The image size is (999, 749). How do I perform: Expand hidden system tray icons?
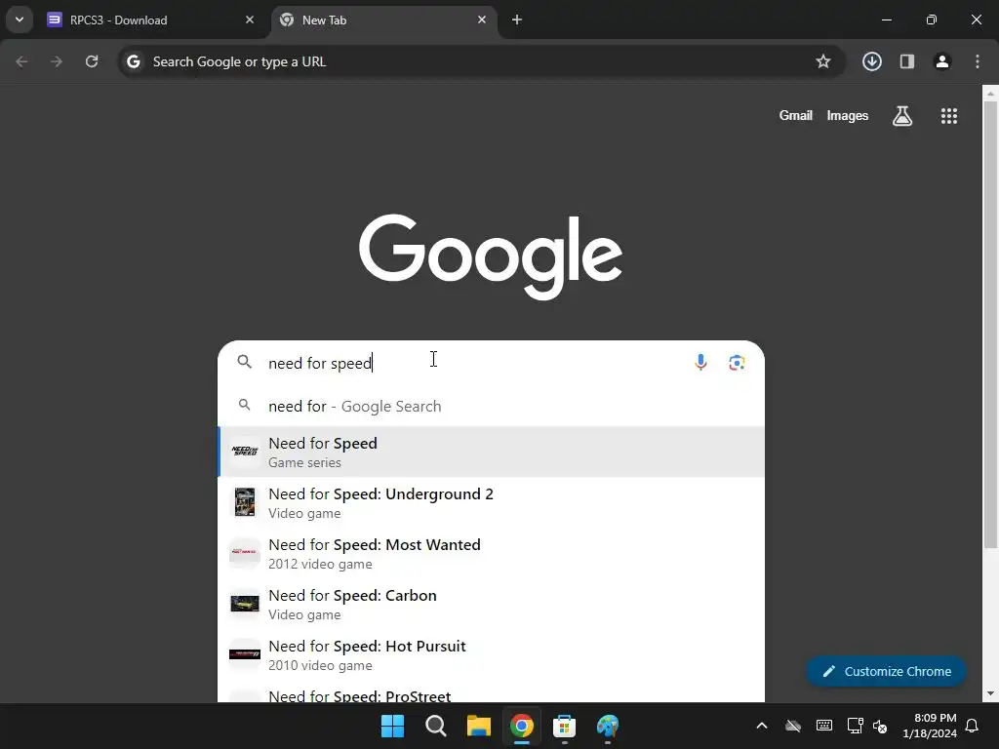[x=761, y=726]
